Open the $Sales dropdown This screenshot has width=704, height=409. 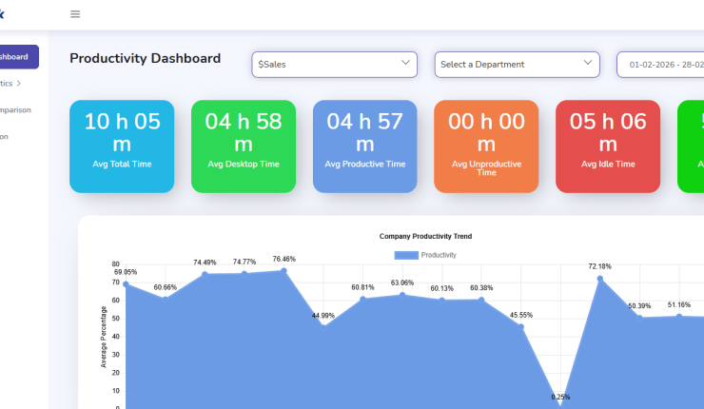click(335, 65)
